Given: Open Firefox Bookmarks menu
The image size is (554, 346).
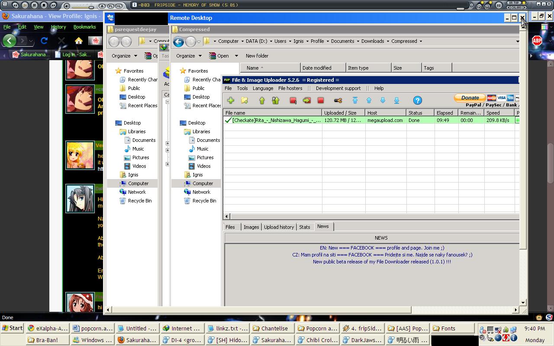Looking at the screenshot, I should click(x=84, y=27).
